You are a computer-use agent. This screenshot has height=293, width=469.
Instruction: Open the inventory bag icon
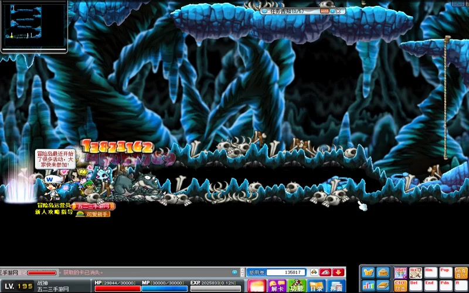click(x=383, y=272)
